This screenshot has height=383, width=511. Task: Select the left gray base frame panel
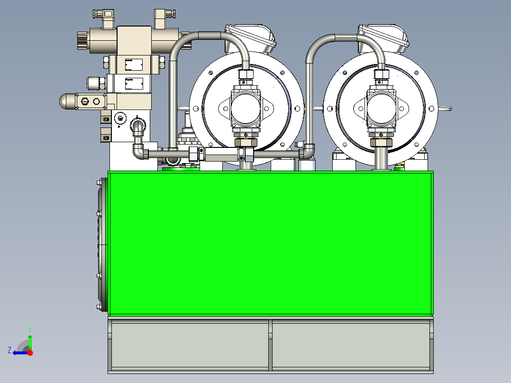click(x=190, y=345)
